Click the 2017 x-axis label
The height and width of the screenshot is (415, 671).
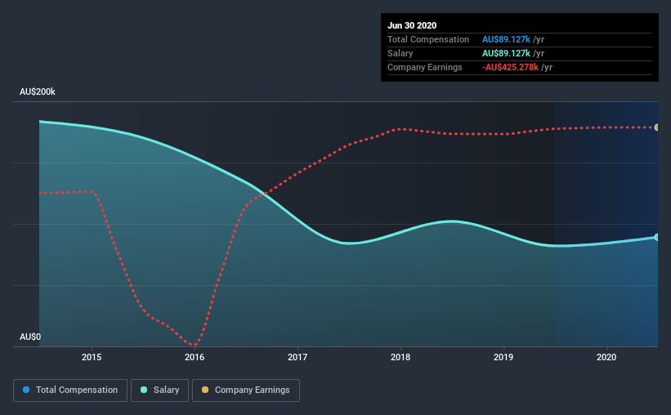point(297,357)
